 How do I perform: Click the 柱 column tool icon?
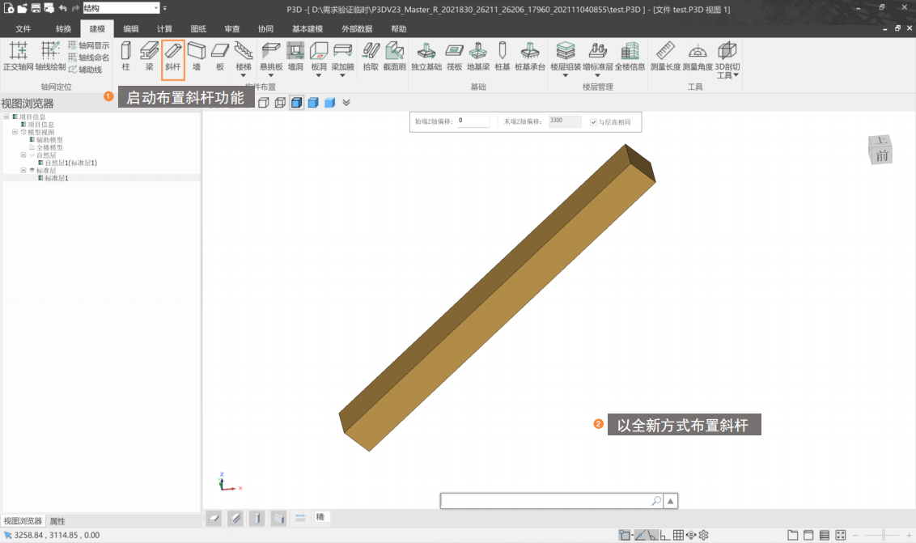pyautogui.click(x=125, y=57)
